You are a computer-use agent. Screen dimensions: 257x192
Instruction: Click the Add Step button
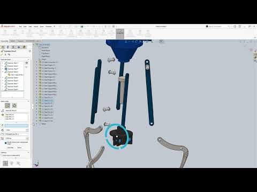click(x=10, y=148)
